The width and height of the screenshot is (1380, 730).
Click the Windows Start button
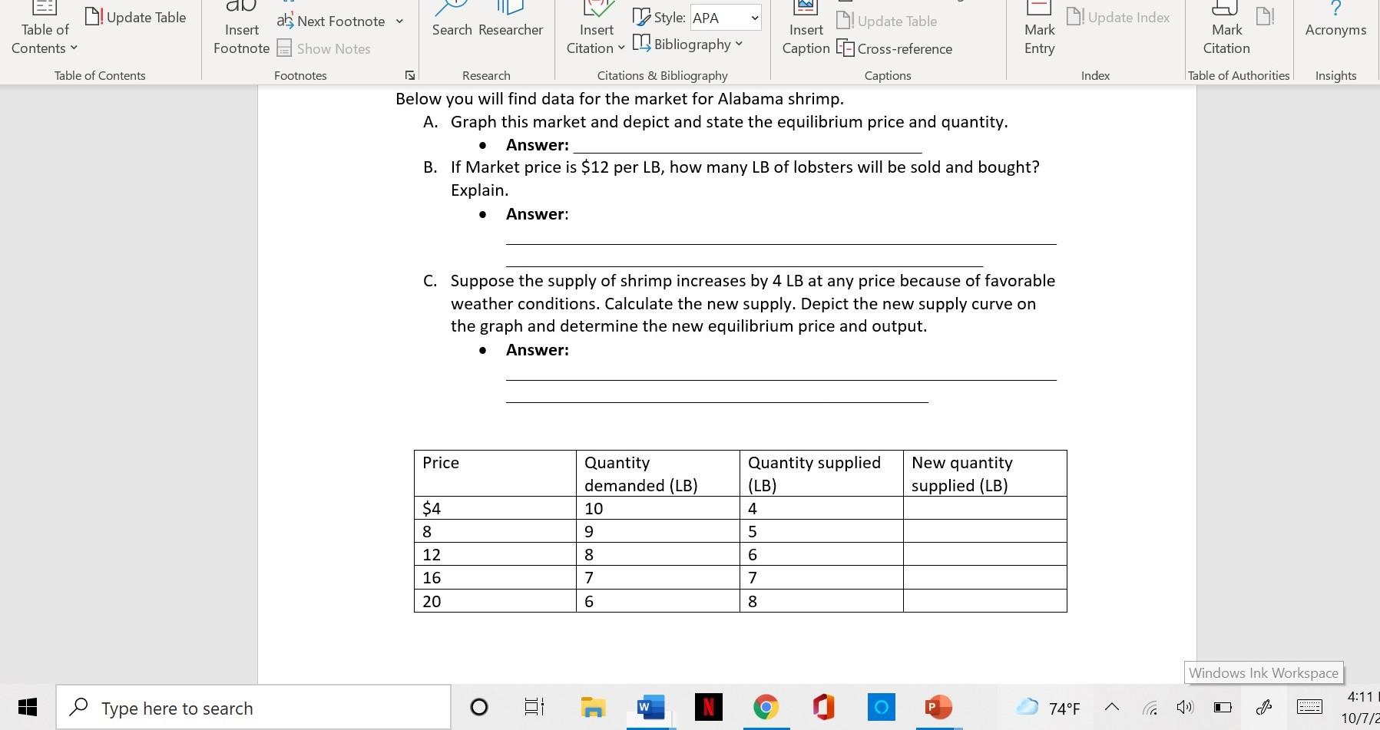coord(28,707)
